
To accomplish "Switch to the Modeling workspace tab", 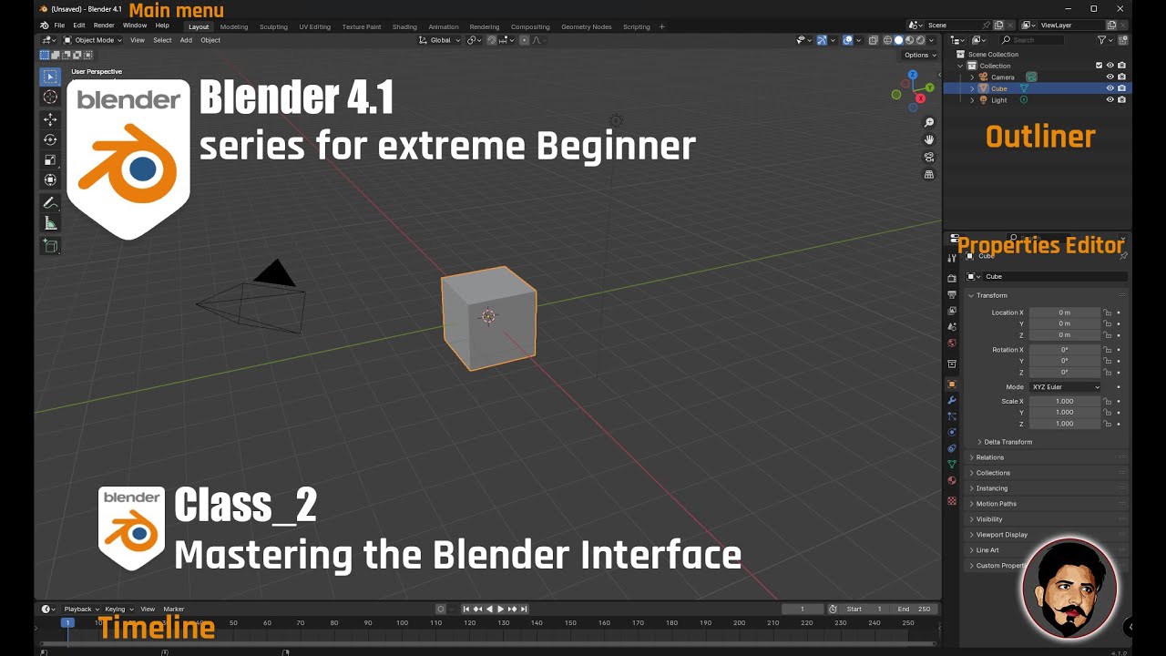I will click(234, 26).
